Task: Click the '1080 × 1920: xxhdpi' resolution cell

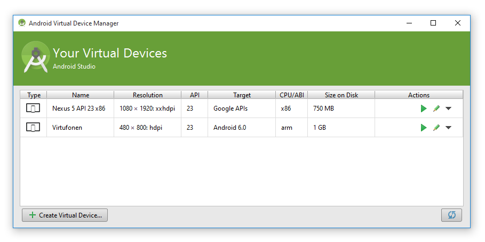Action: [x=147, y=109]
